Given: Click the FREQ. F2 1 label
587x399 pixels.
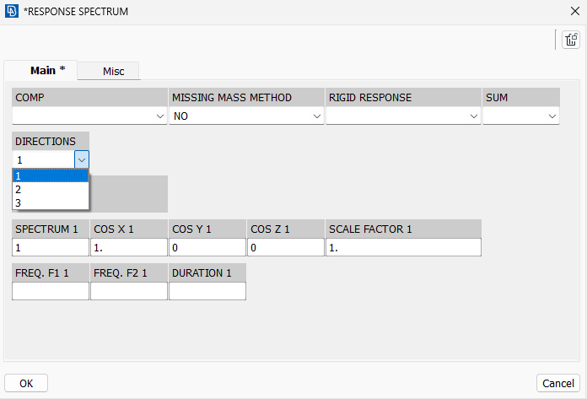Looking at the screenshot, I should tap(120, 272).
